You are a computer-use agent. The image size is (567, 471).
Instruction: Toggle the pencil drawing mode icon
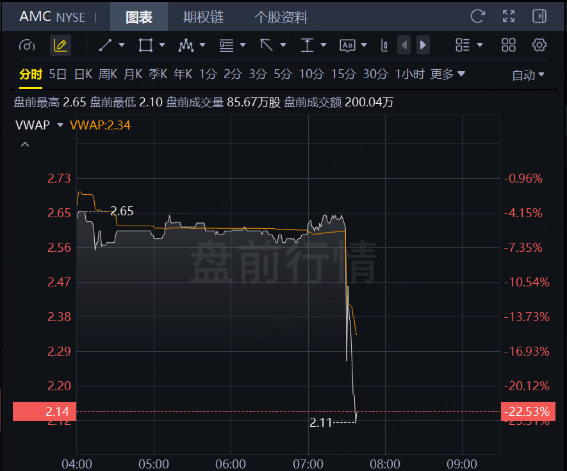[60, 45]
